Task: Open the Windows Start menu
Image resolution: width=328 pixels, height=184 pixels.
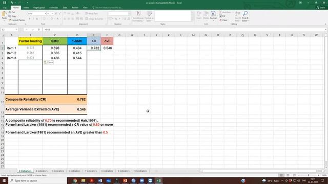Action: 4,180
